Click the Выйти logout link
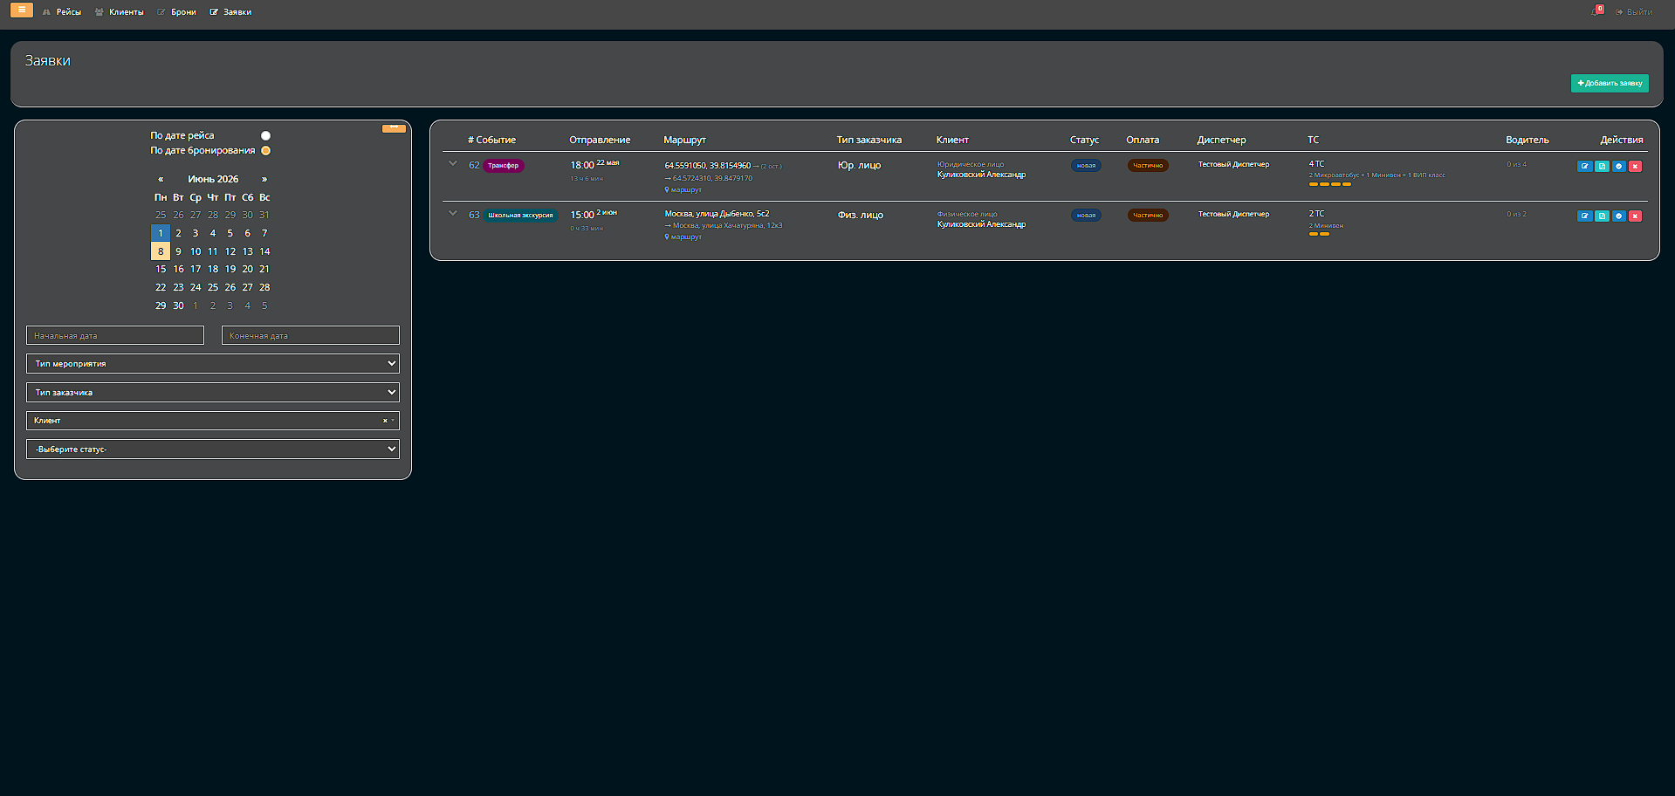1675x796 pixels. (x=1634, y=12)
